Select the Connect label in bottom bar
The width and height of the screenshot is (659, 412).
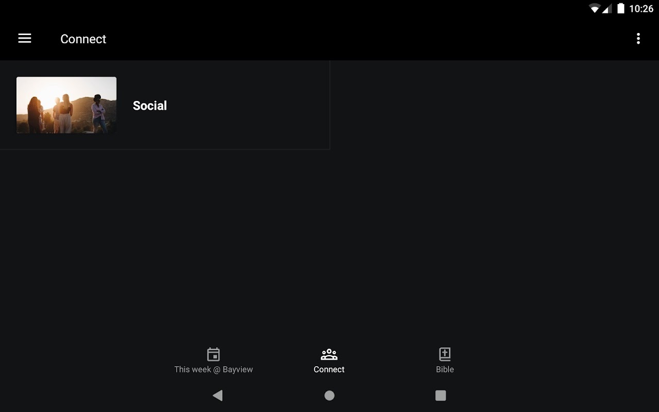pos(329,369)
